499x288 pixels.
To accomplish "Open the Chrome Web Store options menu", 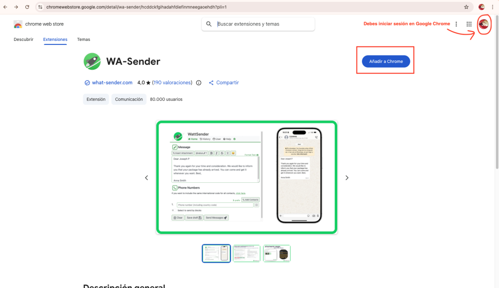I will coord(456,24).
